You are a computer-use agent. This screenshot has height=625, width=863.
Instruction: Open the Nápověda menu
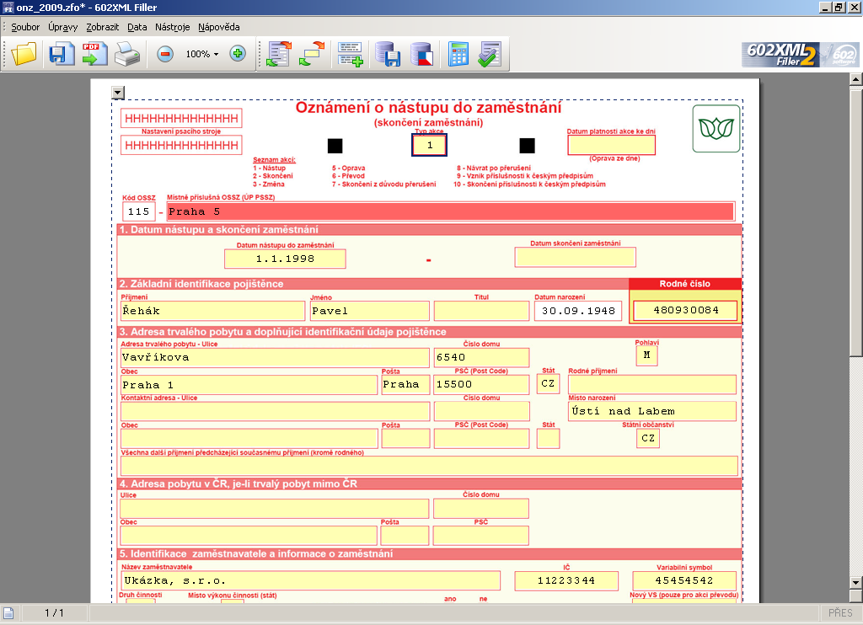(x=219, y=27)
